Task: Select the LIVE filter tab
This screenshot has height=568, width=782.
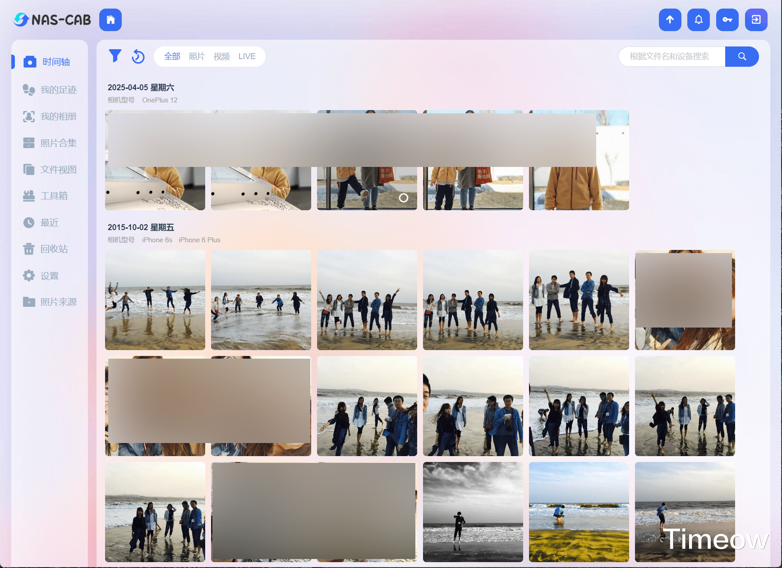Action: pos(247,56)
